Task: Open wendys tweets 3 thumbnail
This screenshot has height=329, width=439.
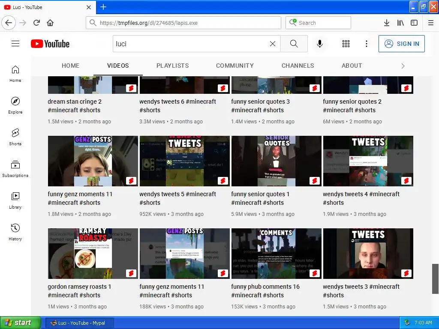Action: [368, 254]
